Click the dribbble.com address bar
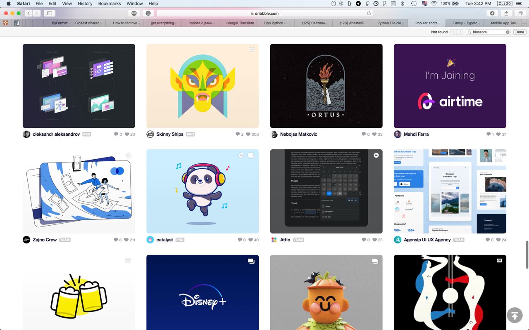 pyautogui.click(x=264, y=13)
